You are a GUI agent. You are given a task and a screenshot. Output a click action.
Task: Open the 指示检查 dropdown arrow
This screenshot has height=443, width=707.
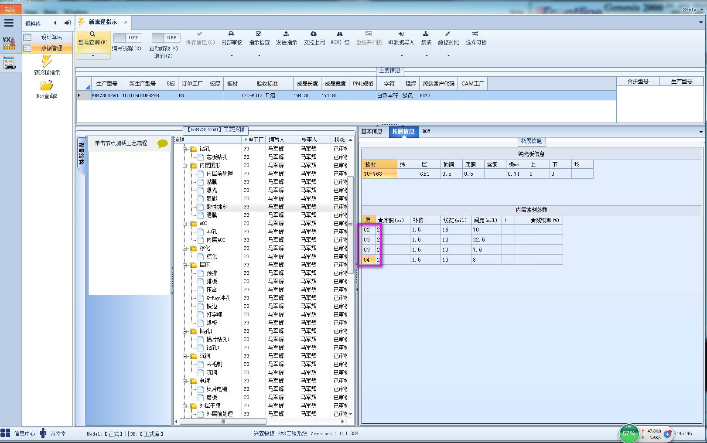tap(259, 56)
